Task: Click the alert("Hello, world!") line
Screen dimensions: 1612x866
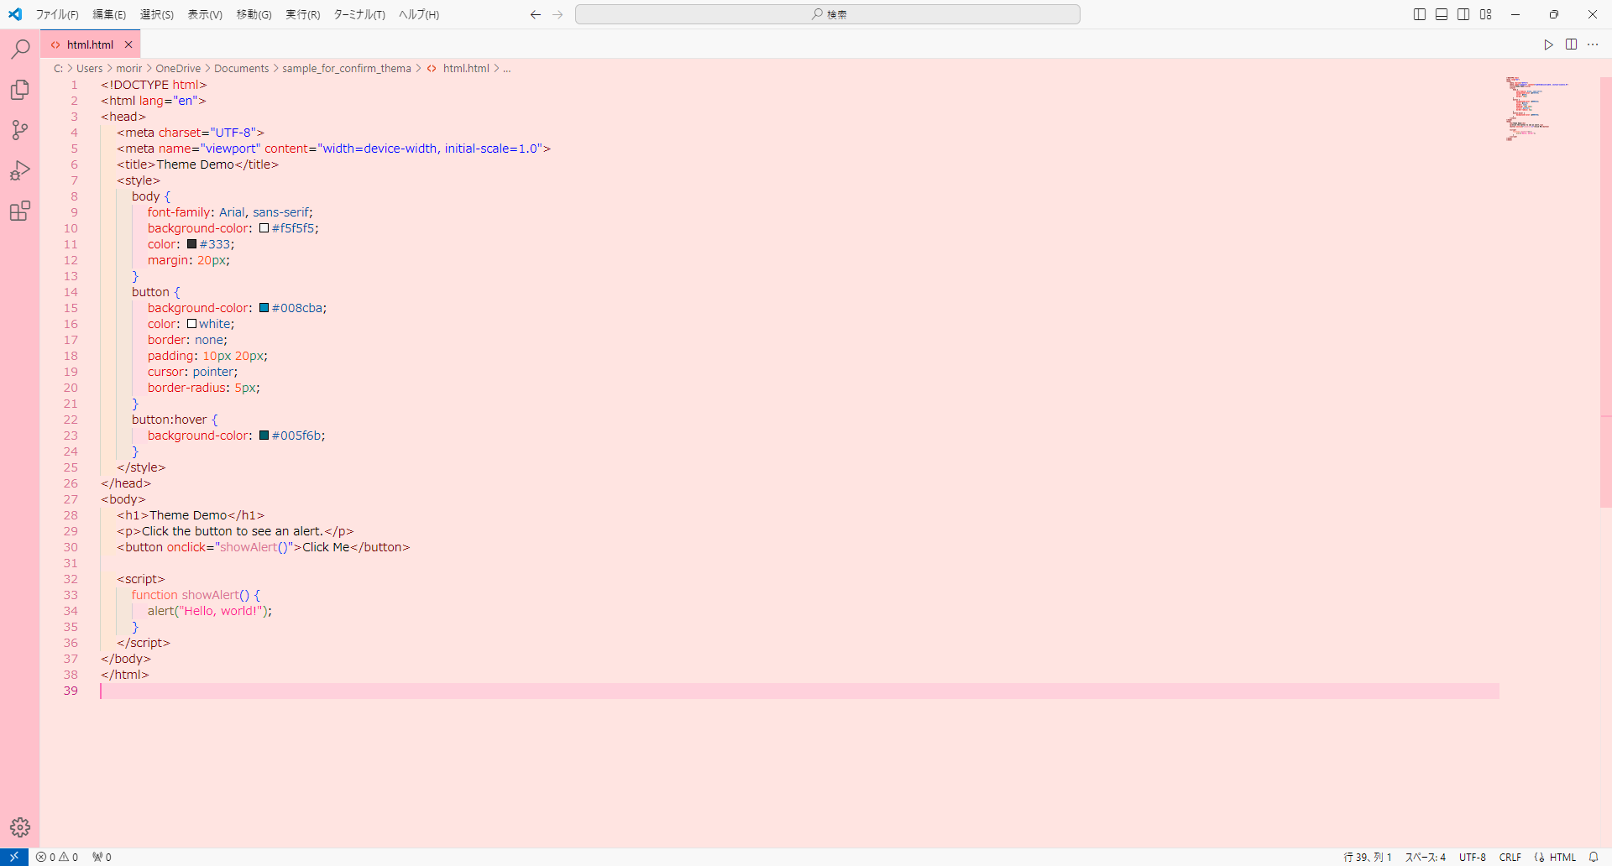Action: pos(210,611)
